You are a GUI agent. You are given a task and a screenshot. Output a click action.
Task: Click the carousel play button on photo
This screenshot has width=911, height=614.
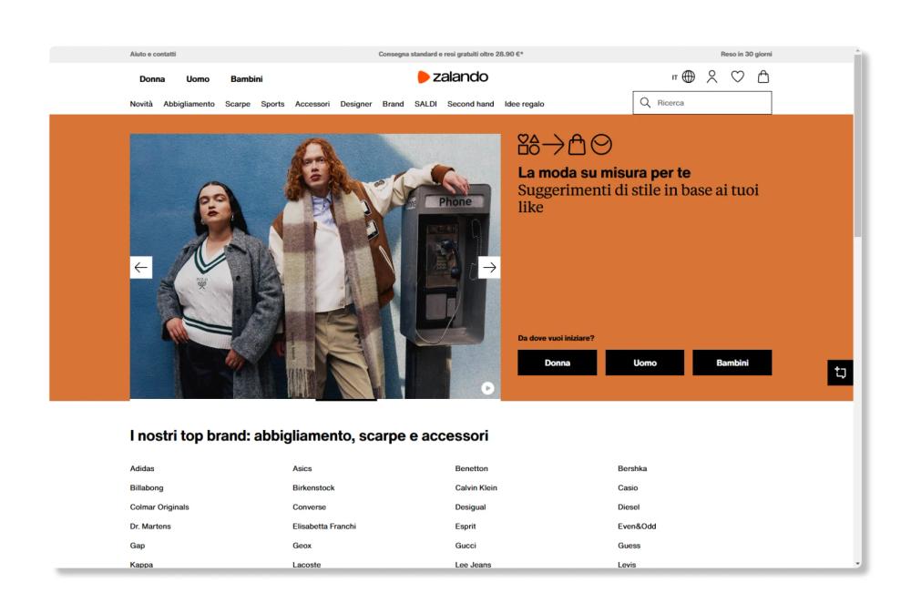click(x=487, y=388)
